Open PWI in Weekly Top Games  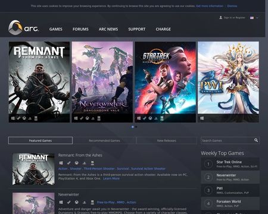pos(230,190)
